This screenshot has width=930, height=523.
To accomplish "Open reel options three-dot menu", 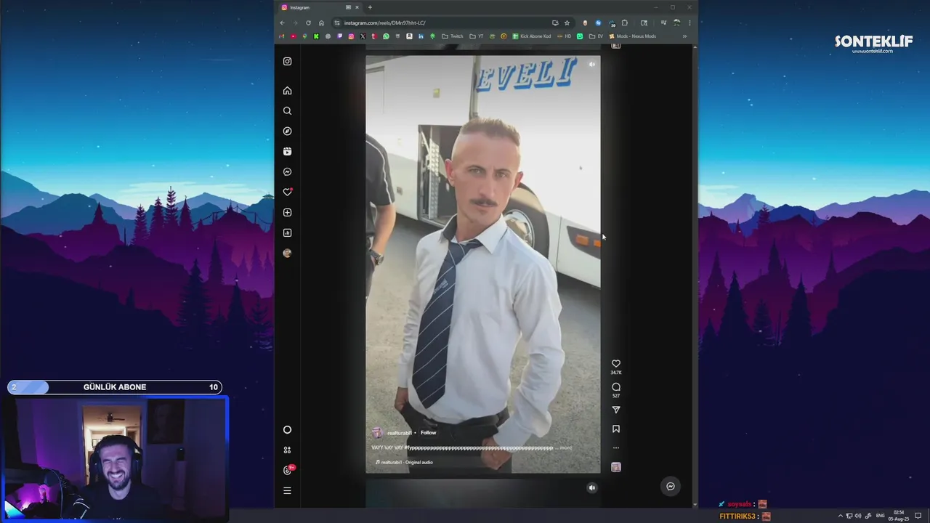I will pyautogui.click(x=616, y=448).
